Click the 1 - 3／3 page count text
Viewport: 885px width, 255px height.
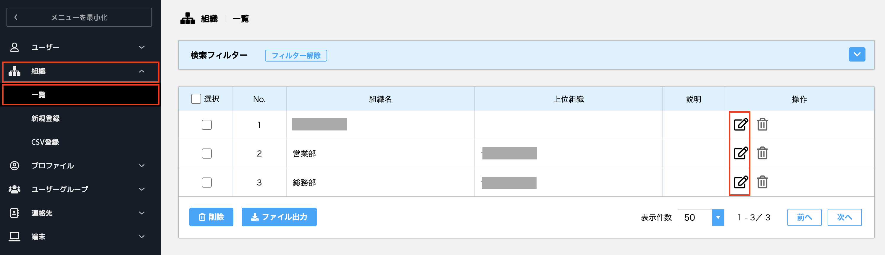tap(754, 217)
